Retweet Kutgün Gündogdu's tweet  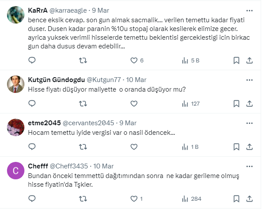(83, 104)
